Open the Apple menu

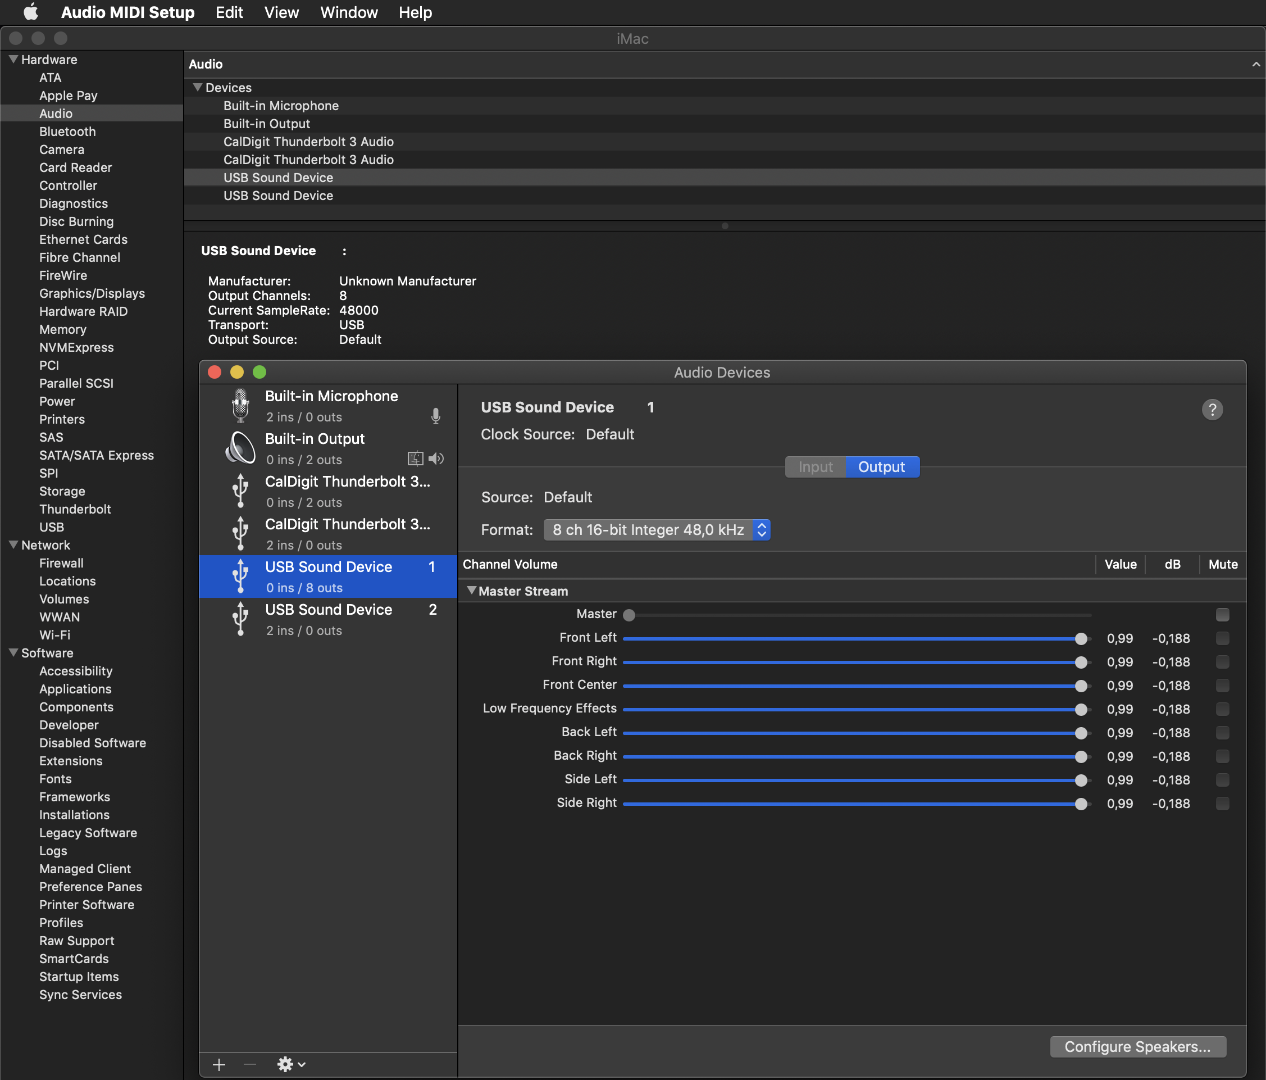click(x=30, y=12)
